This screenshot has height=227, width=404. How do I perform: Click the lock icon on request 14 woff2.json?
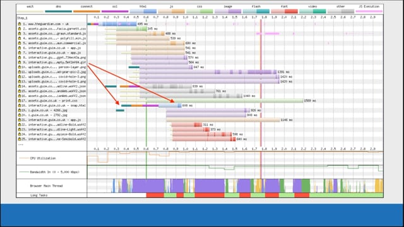(20, 86)
